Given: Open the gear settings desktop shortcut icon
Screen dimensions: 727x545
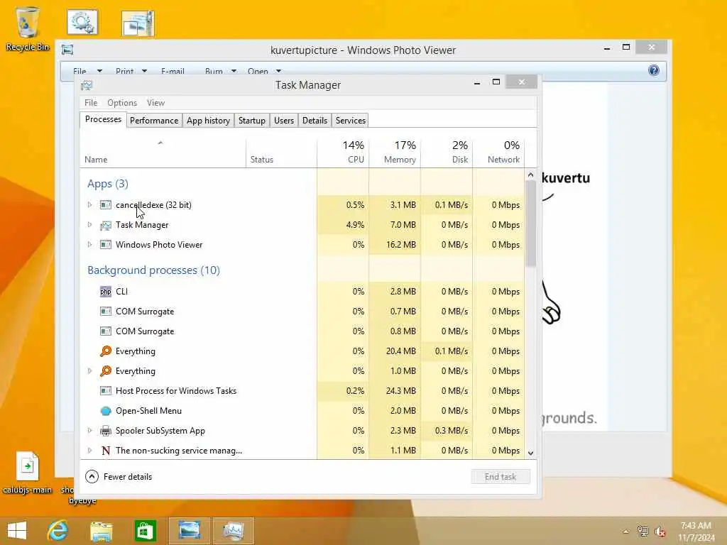Looking at the screenshot, I should tap(82, 22).
